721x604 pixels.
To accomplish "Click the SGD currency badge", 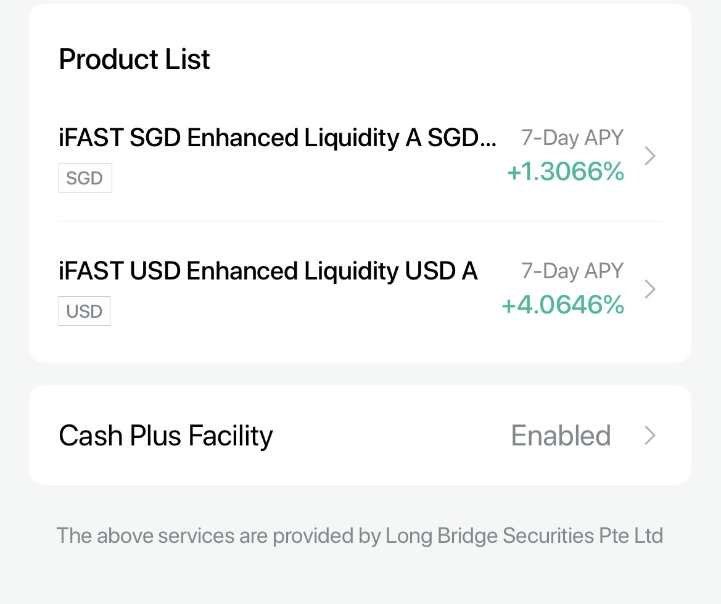I will click(x=85, y=178).
